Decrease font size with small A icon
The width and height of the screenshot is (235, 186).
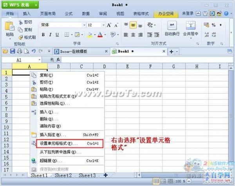(116, 25)
